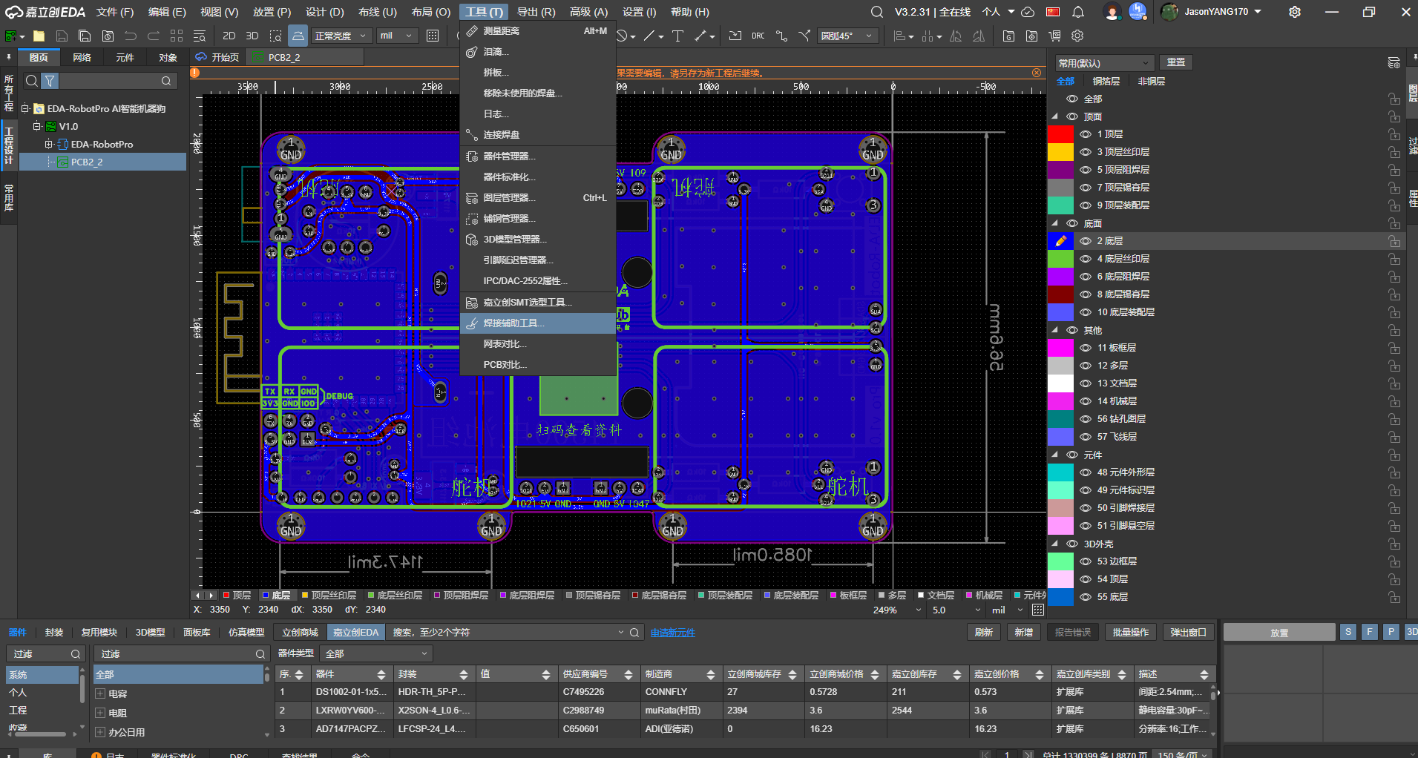The height and width of the screenshot is (758, 1418).
Task: Open the 圆弧45° routing corner dropdown
Action: (x=848, y=36)
